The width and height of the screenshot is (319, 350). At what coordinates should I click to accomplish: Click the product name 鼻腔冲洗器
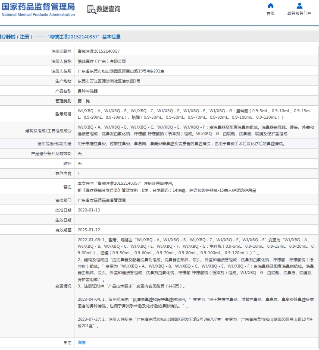click(x=88, y=91)
